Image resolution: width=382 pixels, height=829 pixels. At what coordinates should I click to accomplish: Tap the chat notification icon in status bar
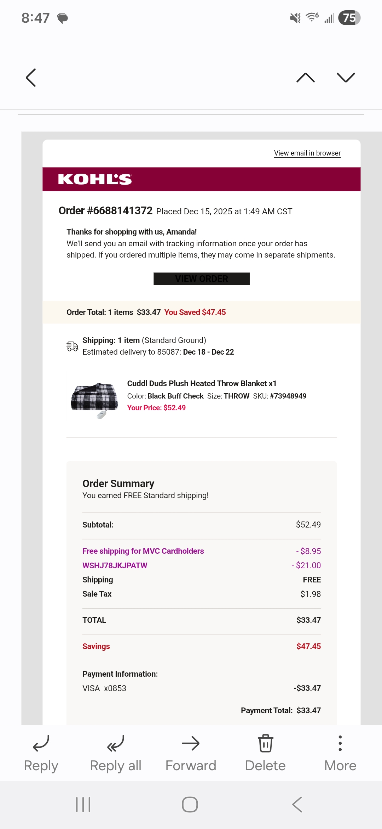[x=63, y=18]
